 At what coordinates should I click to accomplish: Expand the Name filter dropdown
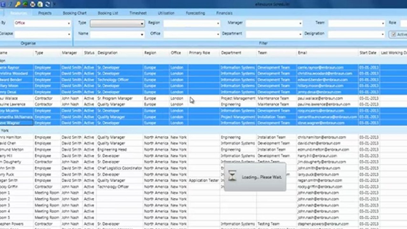(117, 34)
